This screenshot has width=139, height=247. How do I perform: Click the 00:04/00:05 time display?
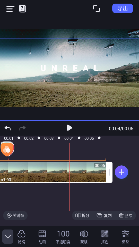pyautogui.click(x=121, y=129)
